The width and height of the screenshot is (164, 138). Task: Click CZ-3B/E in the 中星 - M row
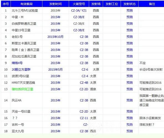pyautogui.click(x=79, y=17)
